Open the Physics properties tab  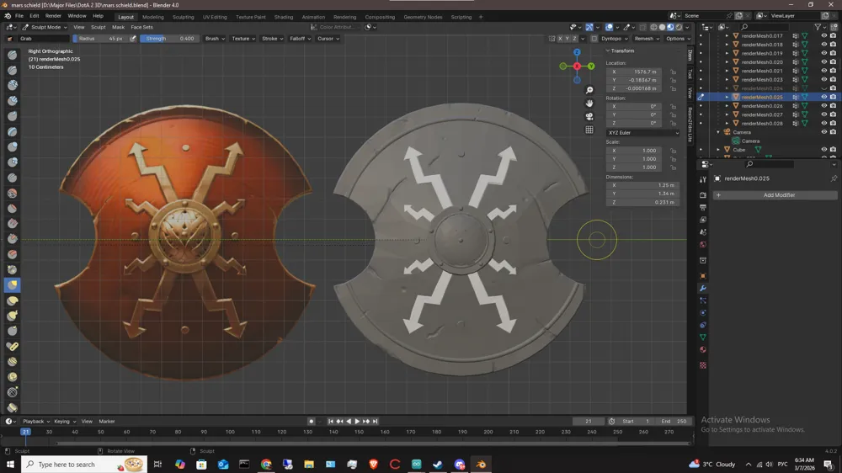703,313
